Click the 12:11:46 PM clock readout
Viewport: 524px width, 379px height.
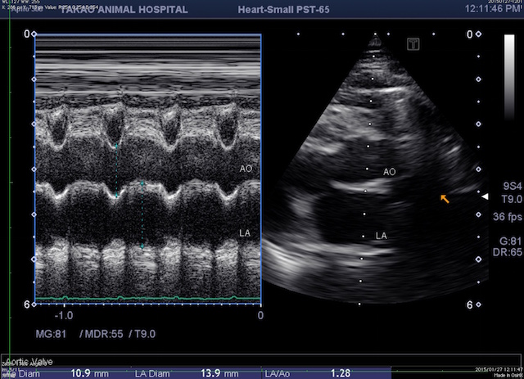(x=493, y=9)
